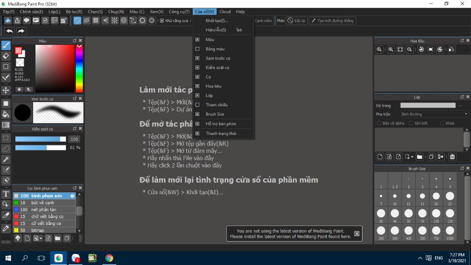Adjust the brush opacity slider at 61%
Image resolution: width=471 pixels, height=265 pixels.
[x=40, y=148]
